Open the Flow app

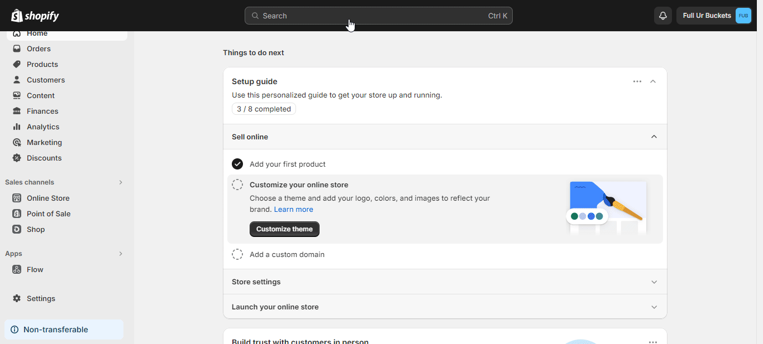click(x=34, y=269)
